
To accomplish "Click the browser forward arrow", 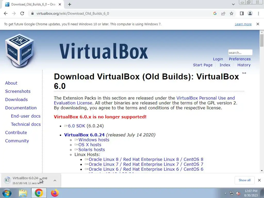I will (14, 13).
